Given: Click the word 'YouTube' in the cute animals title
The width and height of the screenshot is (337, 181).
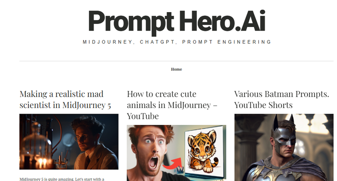Looking at the screenshot, I should (143, 116).
